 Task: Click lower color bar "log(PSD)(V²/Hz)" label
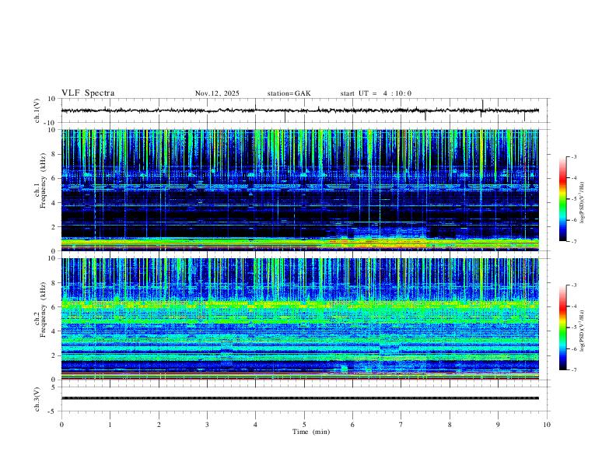click(583, 331)
